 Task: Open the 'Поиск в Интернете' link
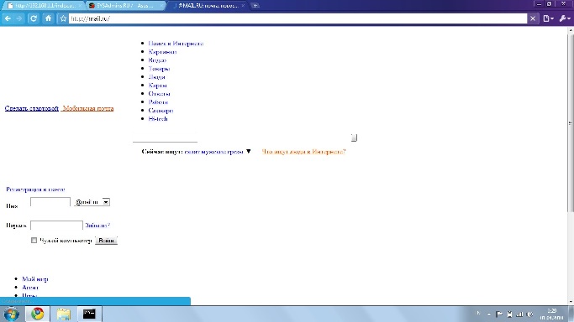coord(176,44)
